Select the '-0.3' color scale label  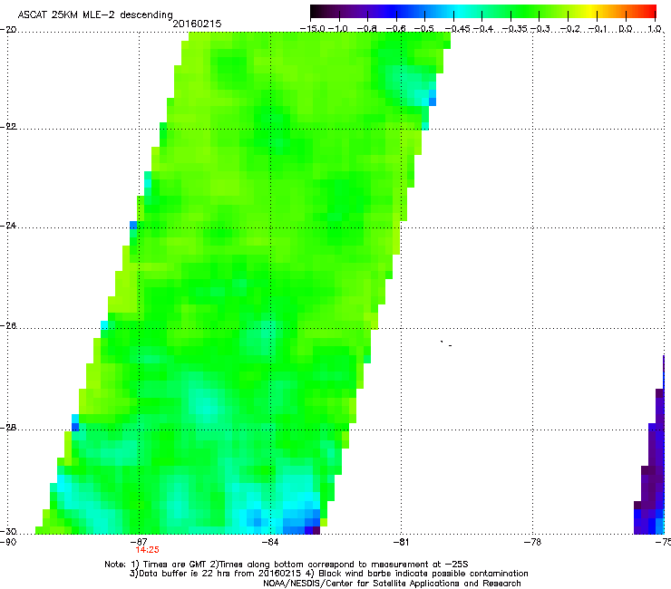pos(540,29)
